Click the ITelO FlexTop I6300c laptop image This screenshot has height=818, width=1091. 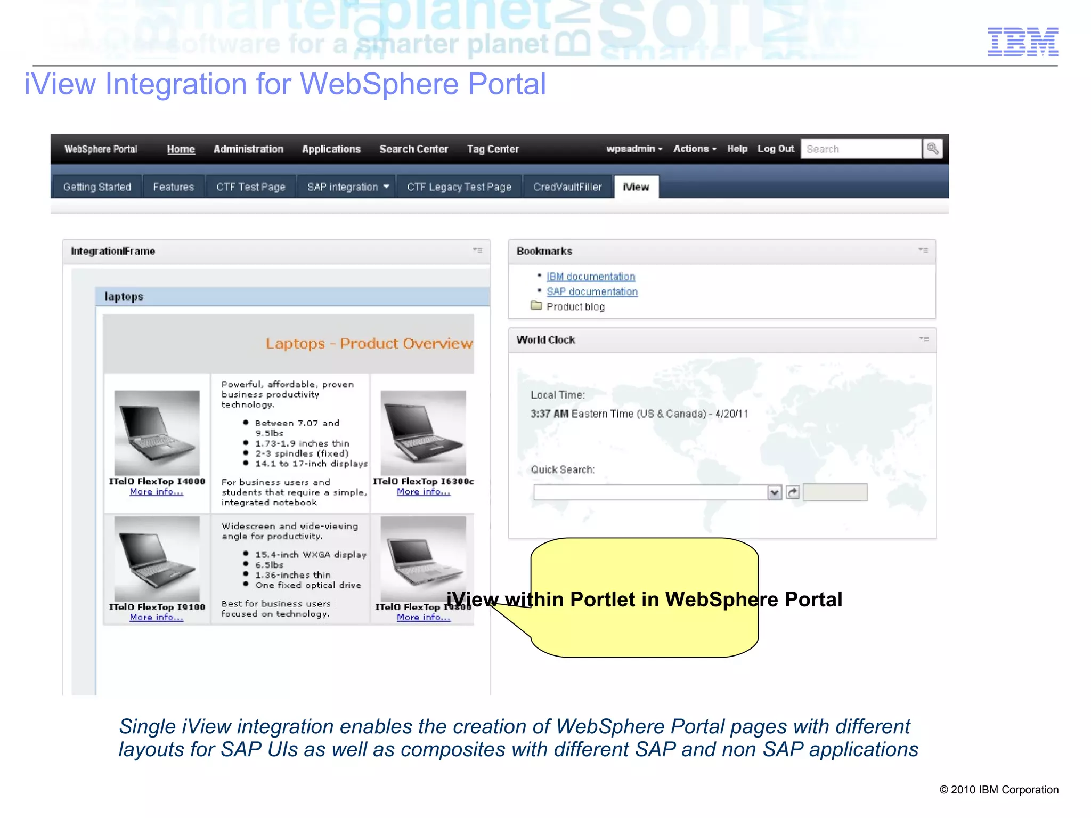coord(424,433)
